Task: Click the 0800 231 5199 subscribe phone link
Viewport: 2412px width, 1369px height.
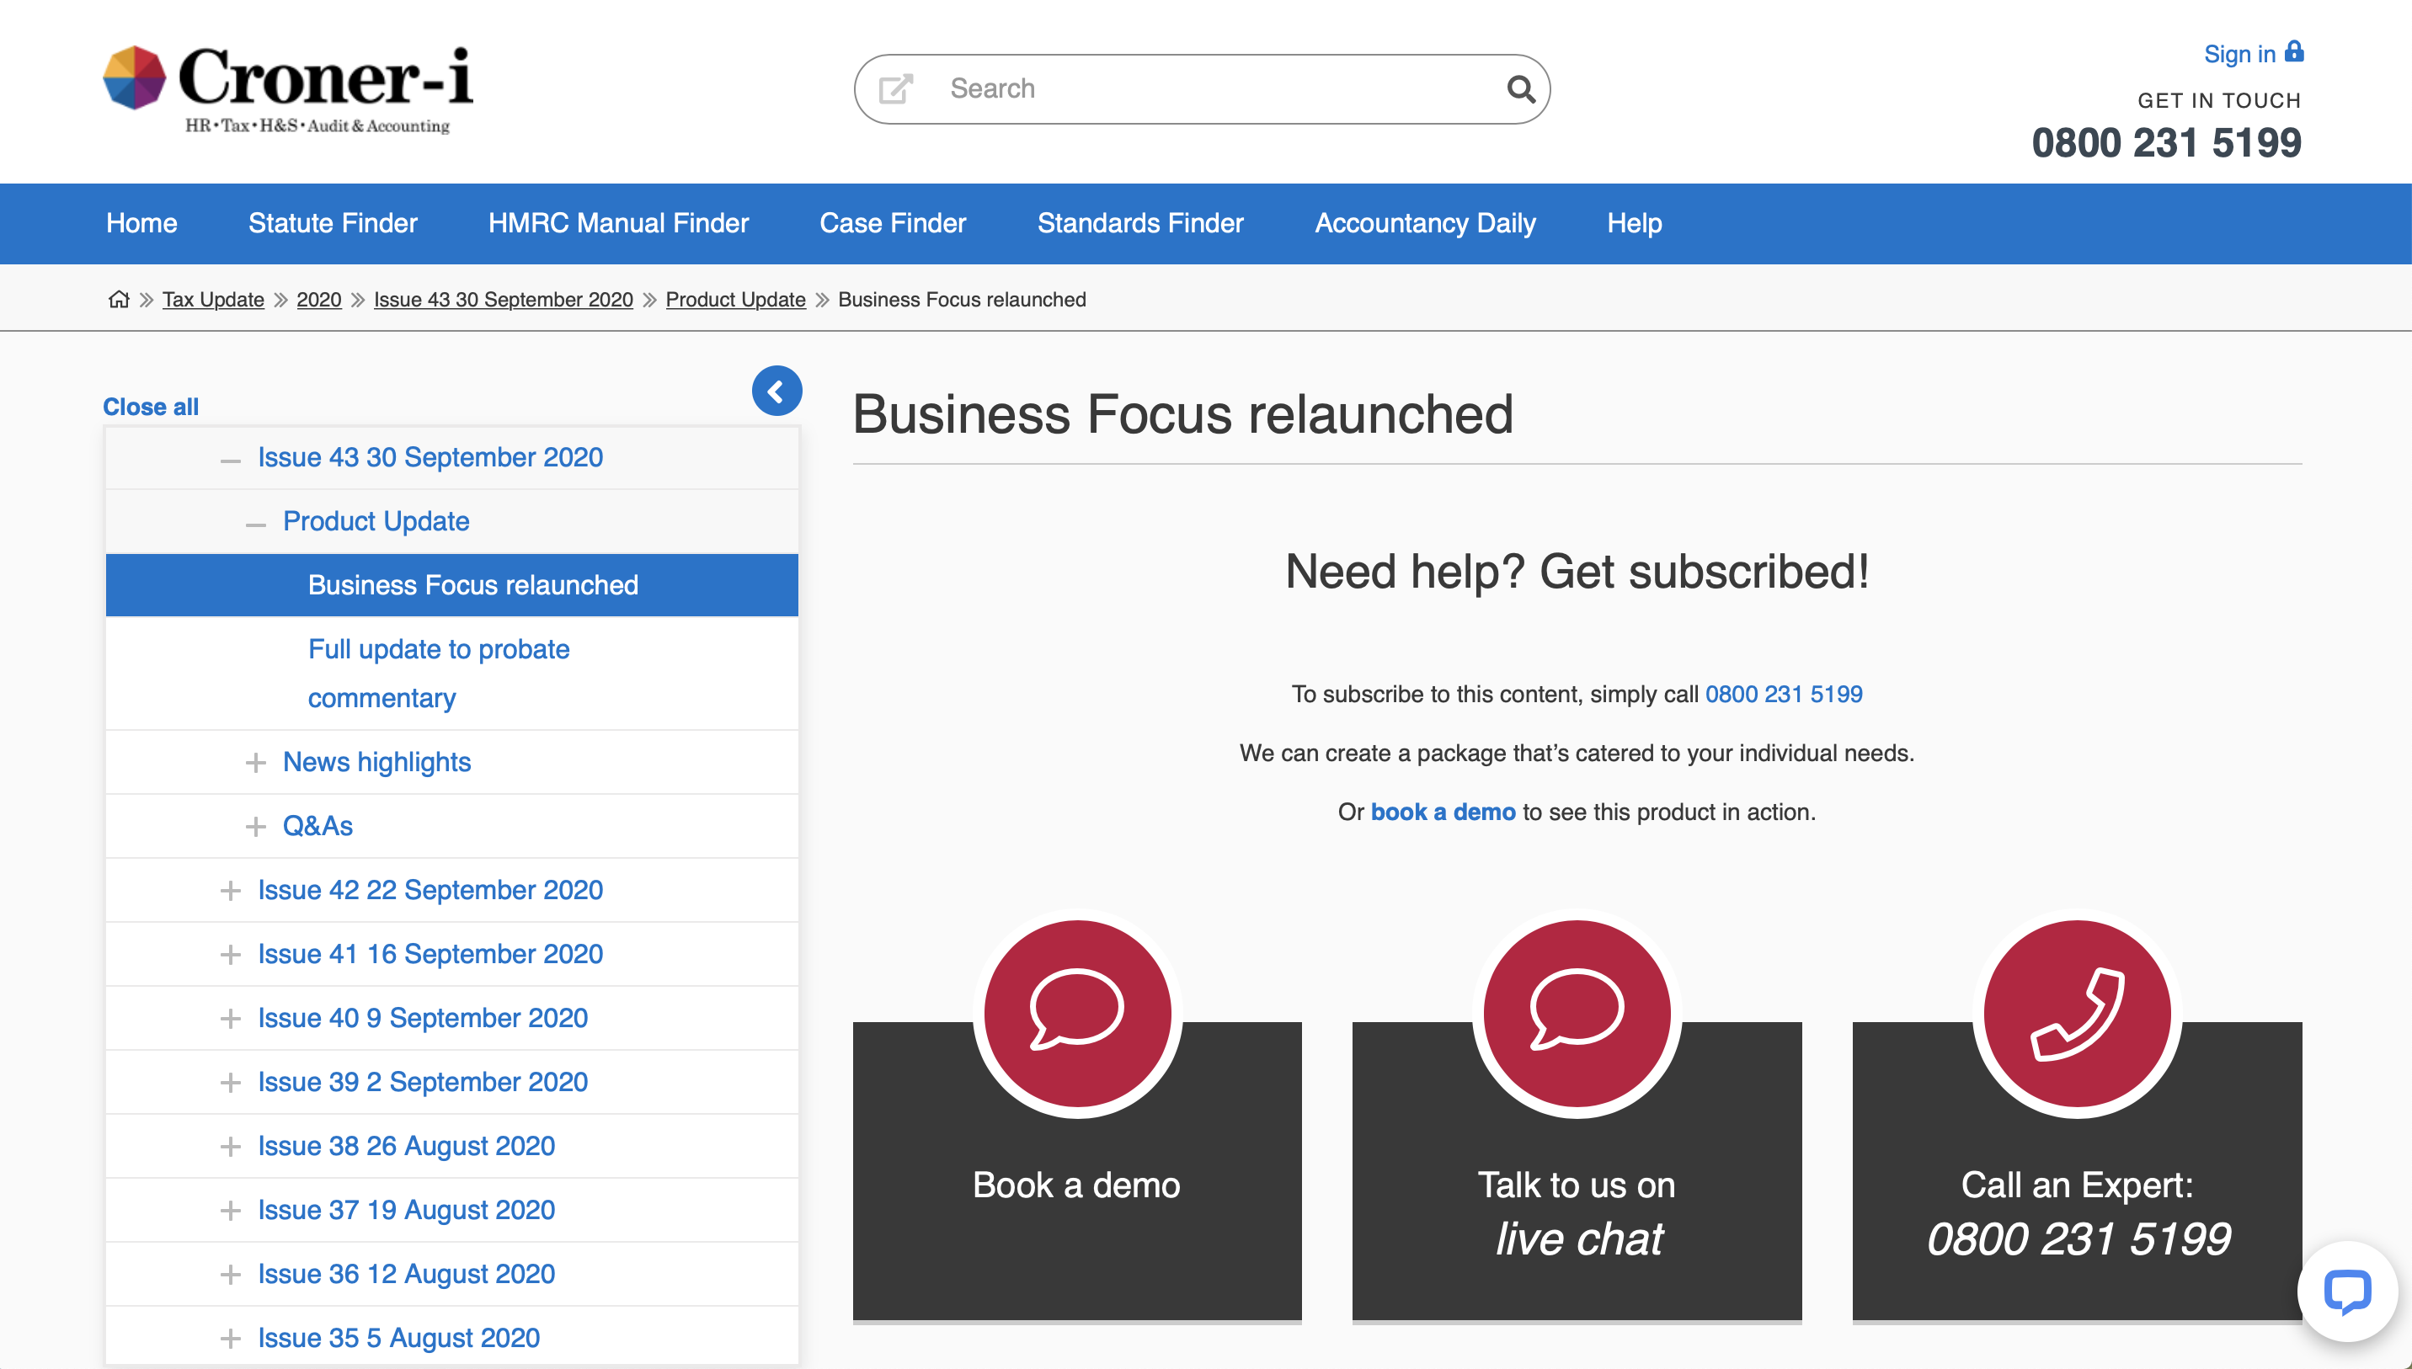Action: click(x=1784, y=694)
